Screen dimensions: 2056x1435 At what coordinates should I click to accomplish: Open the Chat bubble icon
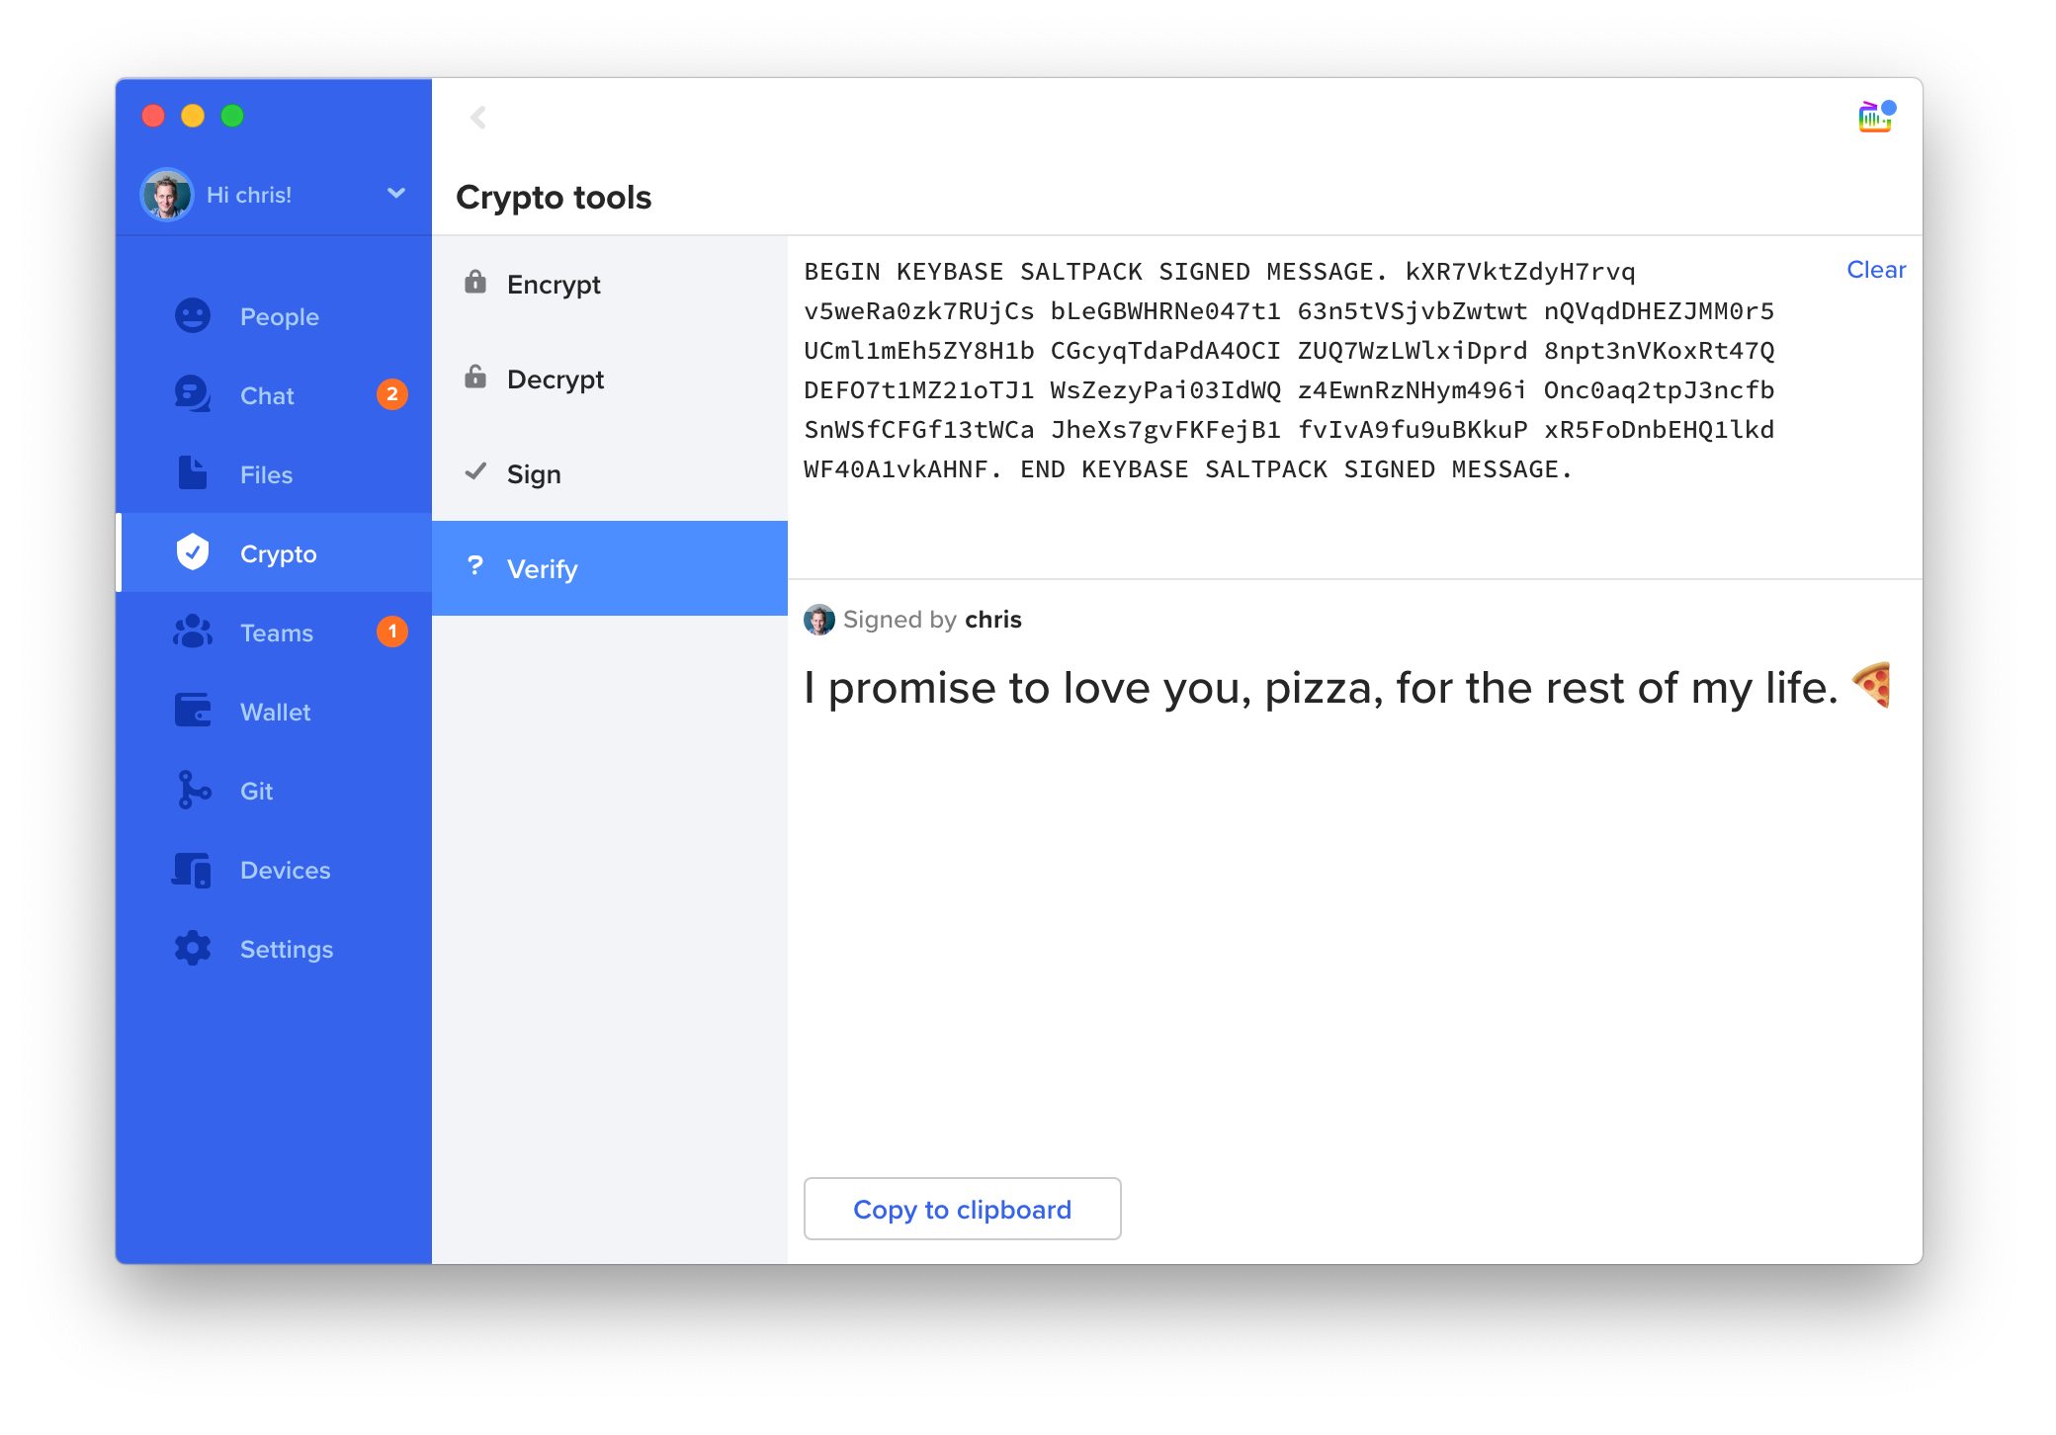pyautogui.click(x=193, y=394)
